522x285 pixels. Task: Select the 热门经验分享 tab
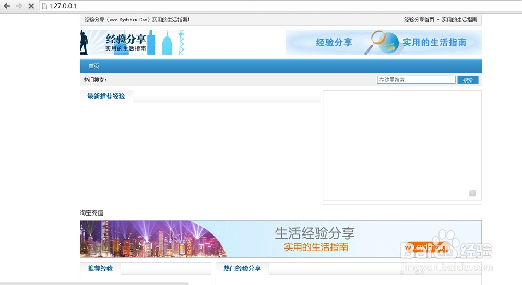[242, 268]
